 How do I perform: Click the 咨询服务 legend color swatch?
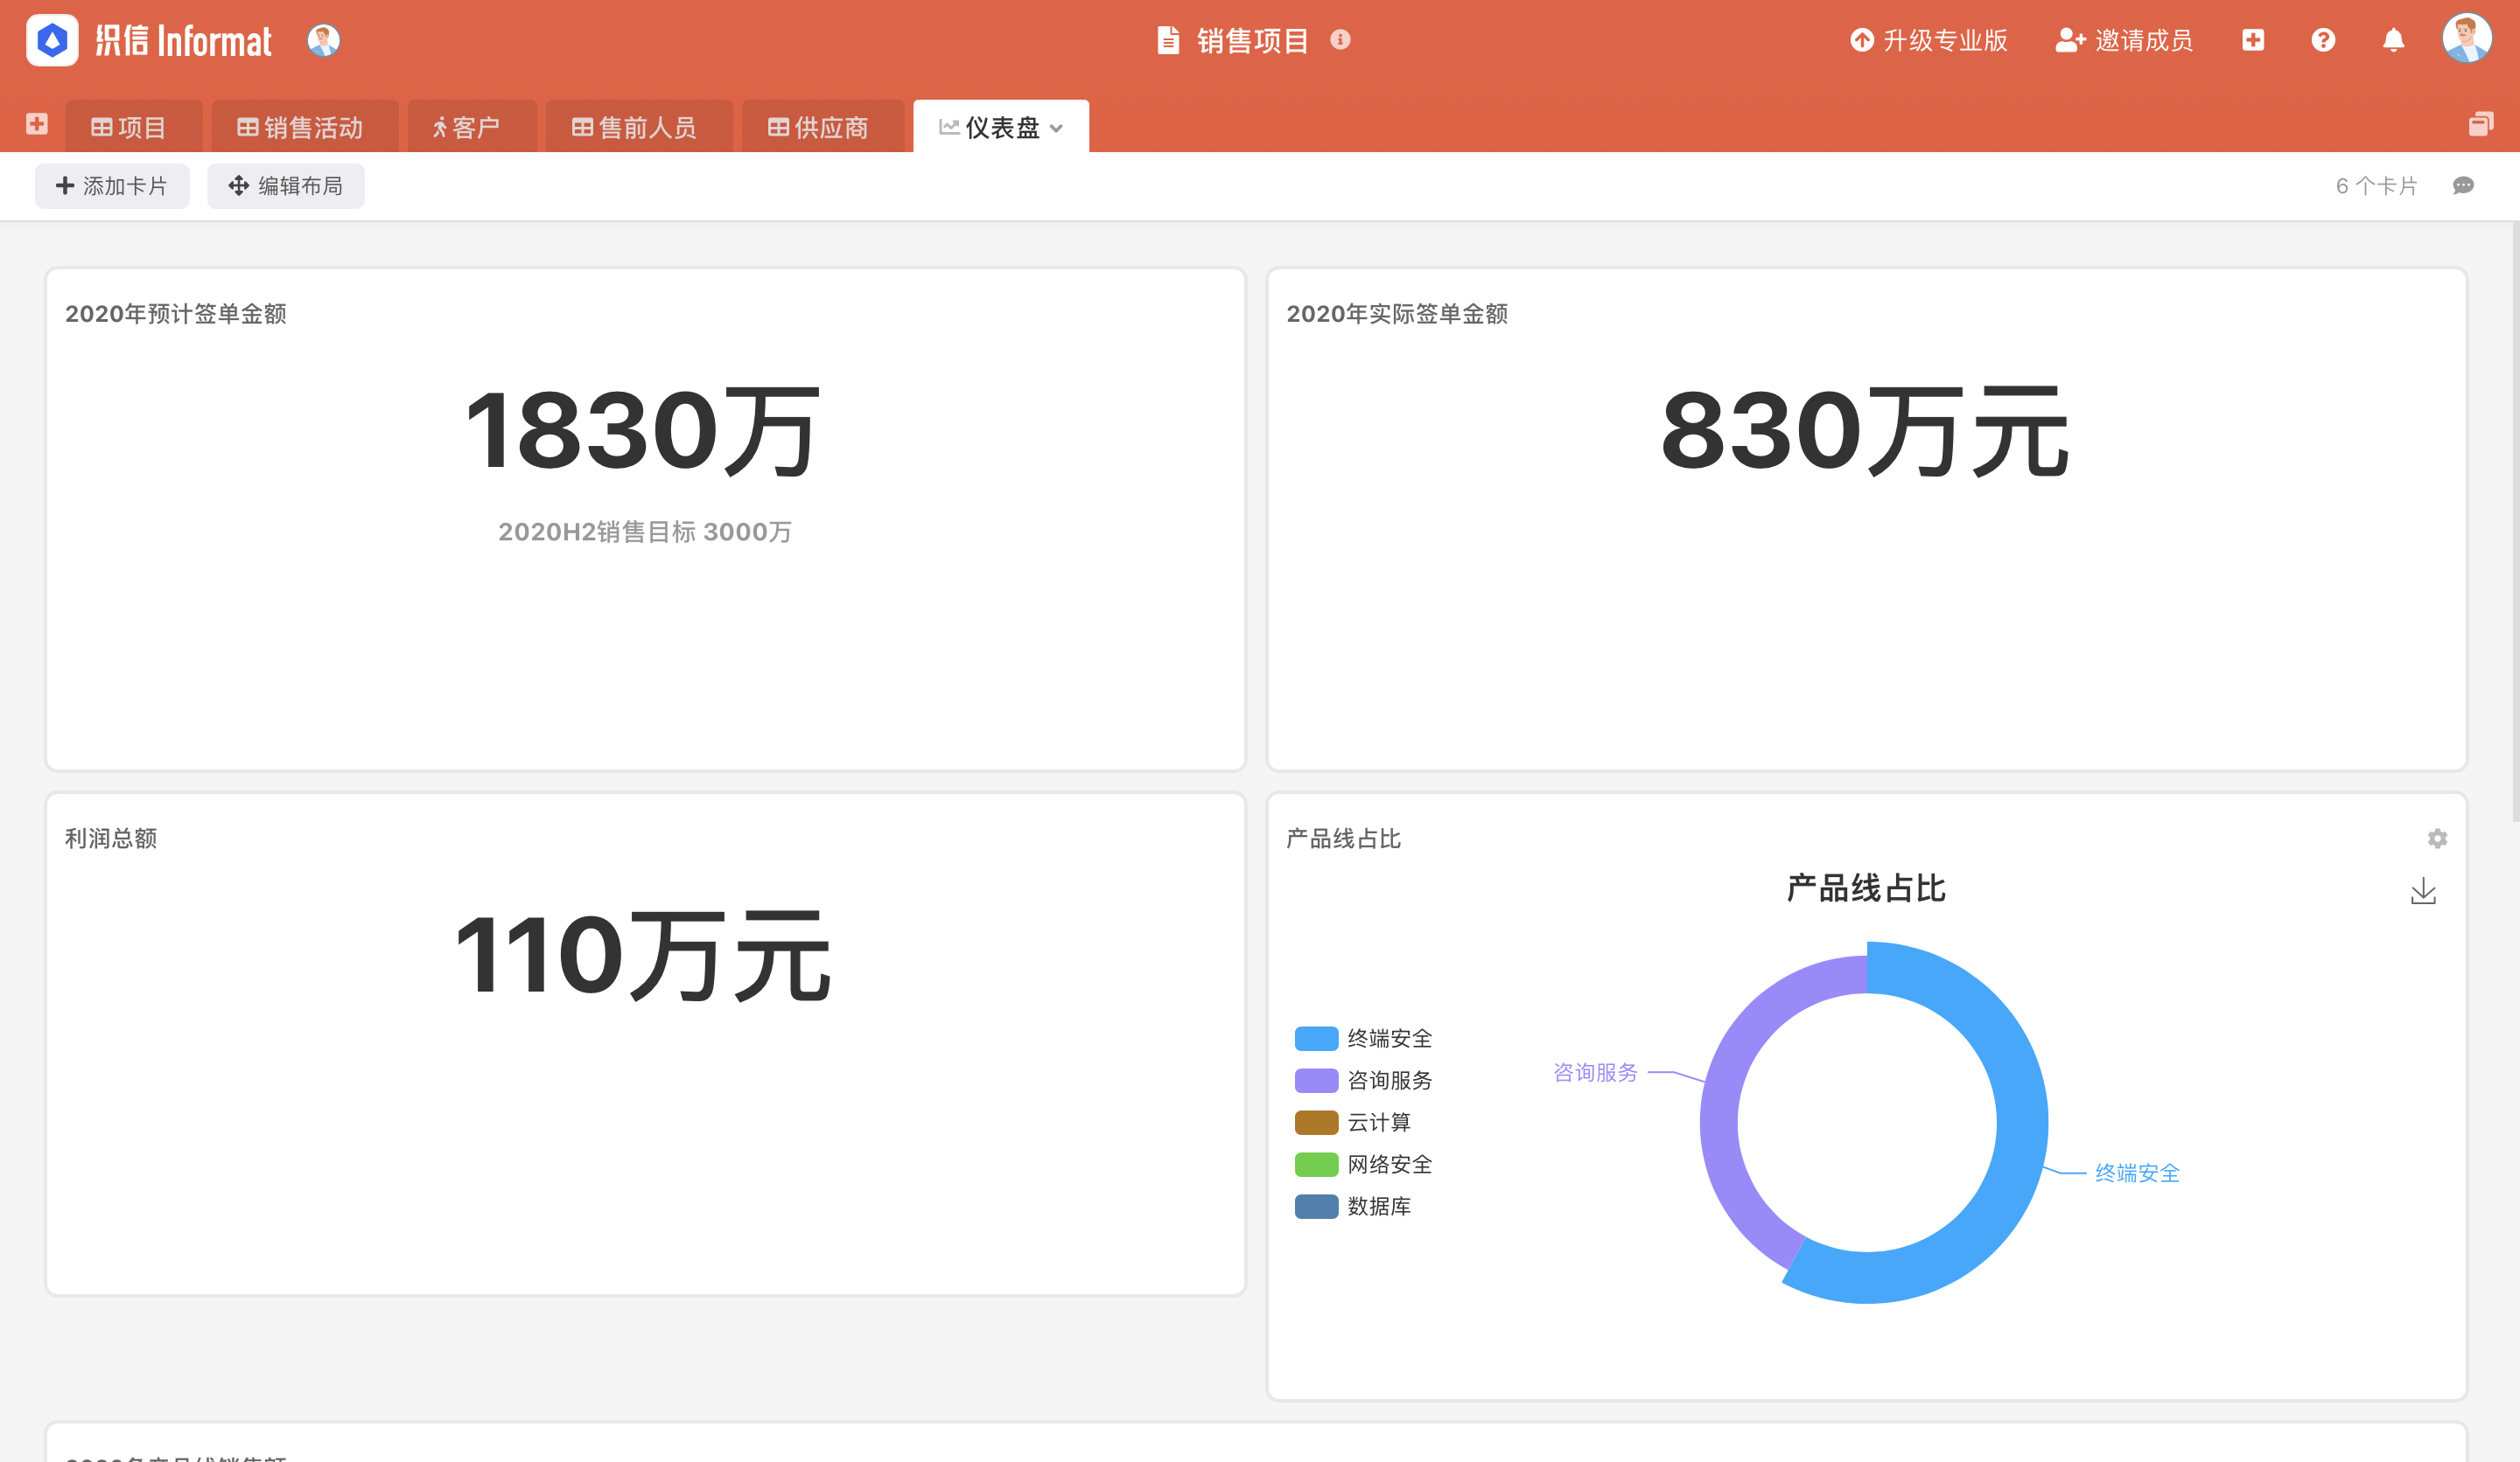[x=1315, y=1080]
